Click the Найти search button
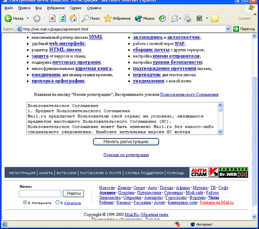The width and height of the screenshot is (259, 229). 73,193
